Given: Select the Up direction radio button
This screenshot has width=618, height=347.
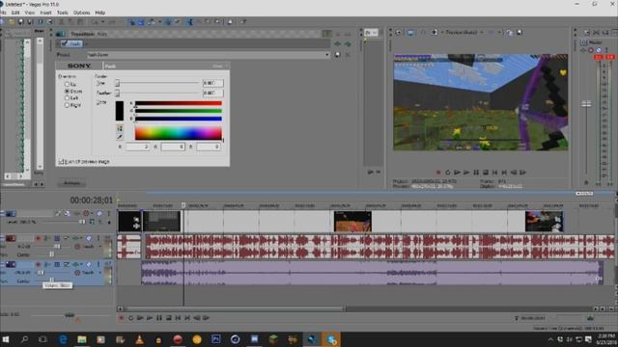Looking at the screenshot, I should 67,84.
